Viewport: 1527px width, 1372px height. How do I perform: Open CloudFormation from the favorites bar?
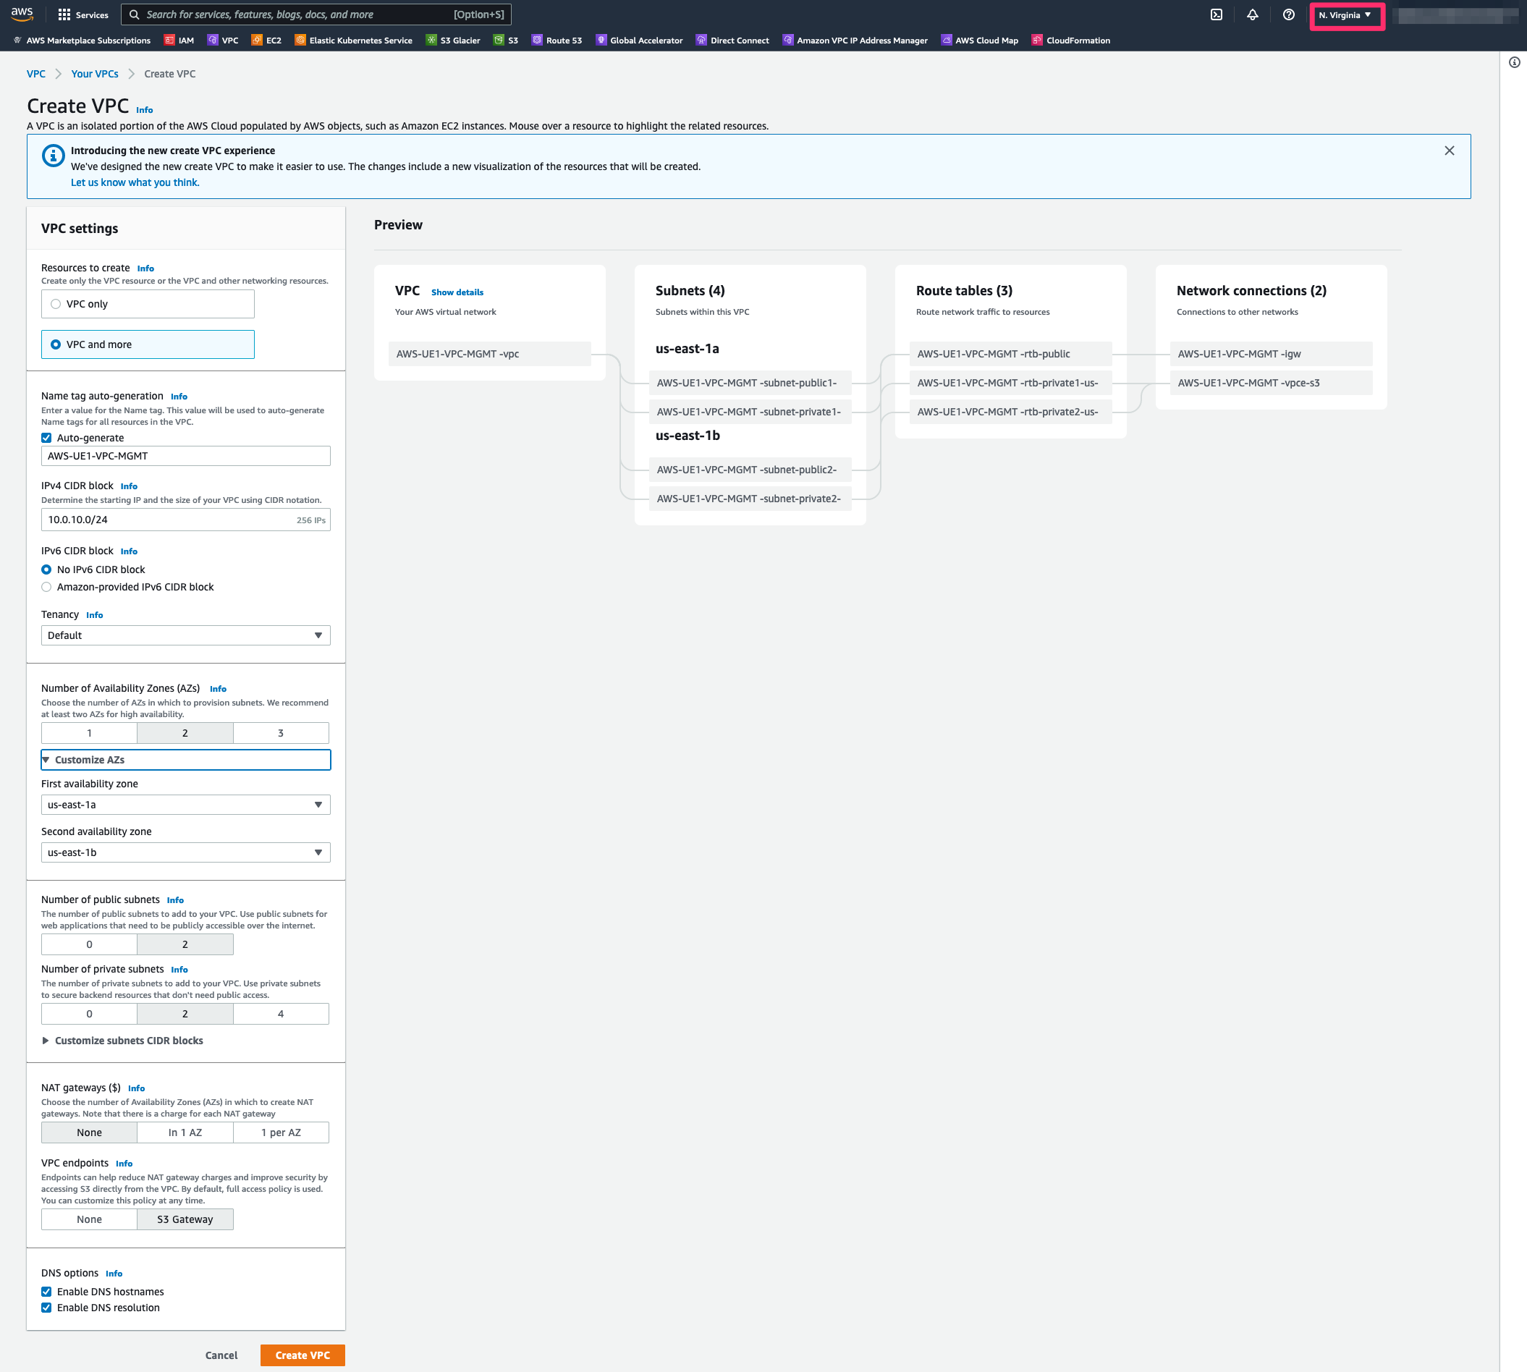(x=1077, y=40)
